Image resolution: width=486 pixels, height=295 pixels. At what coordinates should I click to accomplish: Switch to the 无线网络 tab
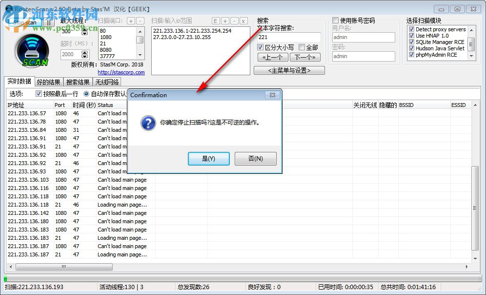tap(107, 82)
